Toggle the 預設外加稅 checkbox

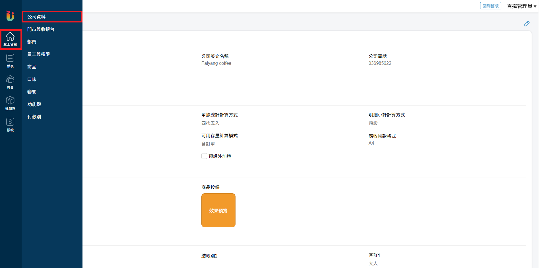coord(204,156)
